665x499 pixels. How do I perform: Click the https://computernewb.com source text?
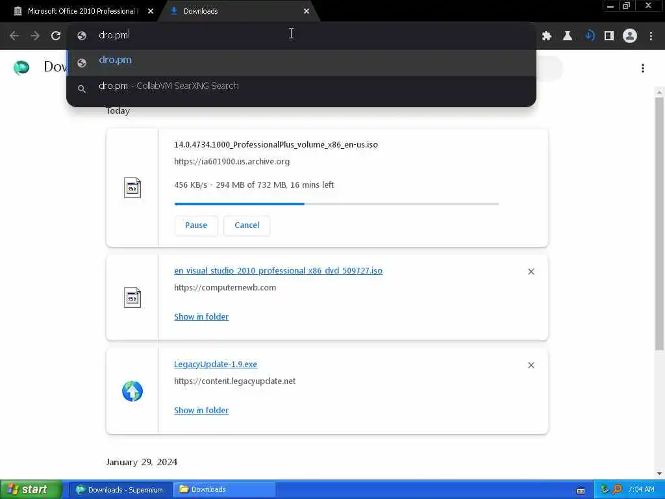tap(225, 288)
